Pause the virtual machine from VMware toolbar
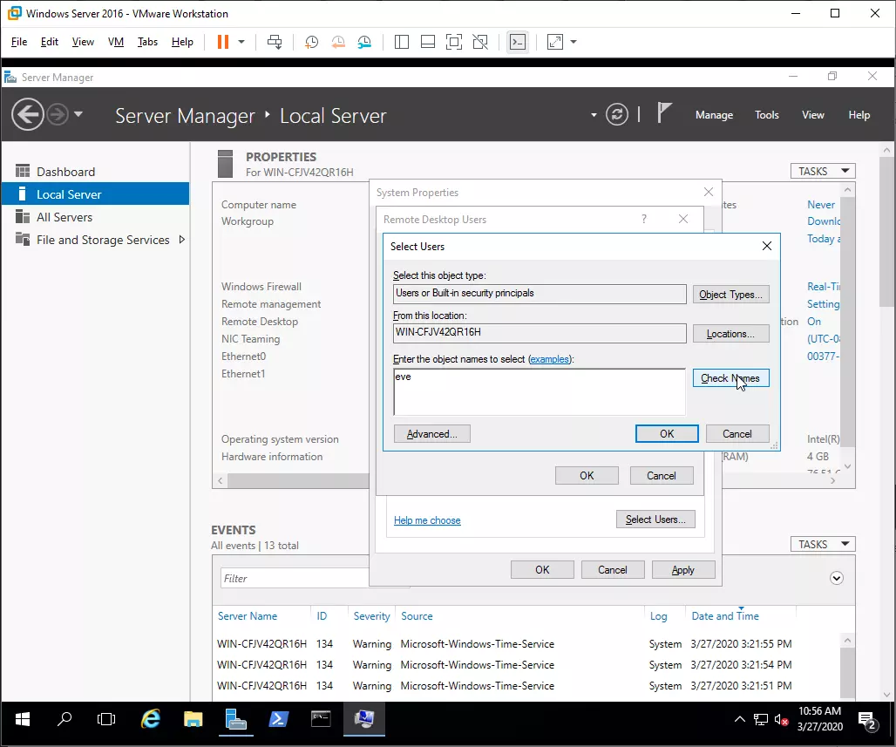 click(223, 42)
